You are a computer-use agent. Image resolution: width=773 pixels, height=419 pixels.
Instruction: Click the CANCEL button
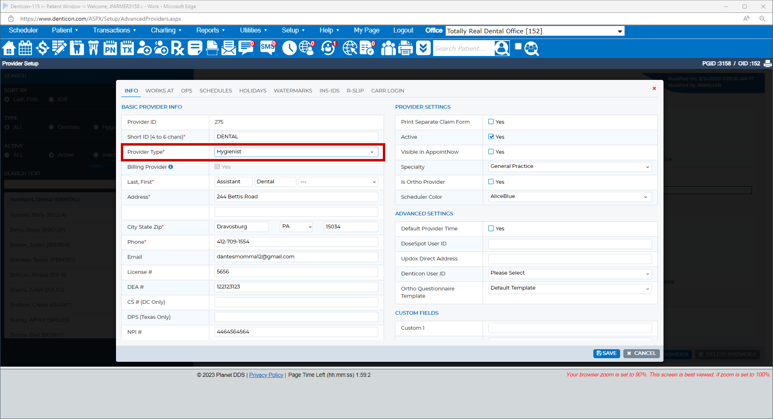[x=641, y=353]
